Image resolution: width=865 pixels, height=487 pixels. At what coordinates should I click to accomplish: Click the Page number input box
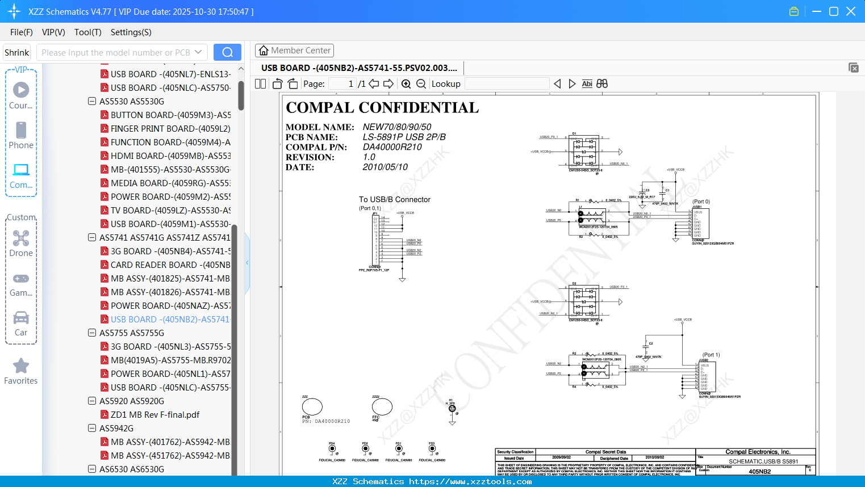(x=342, y=83)
